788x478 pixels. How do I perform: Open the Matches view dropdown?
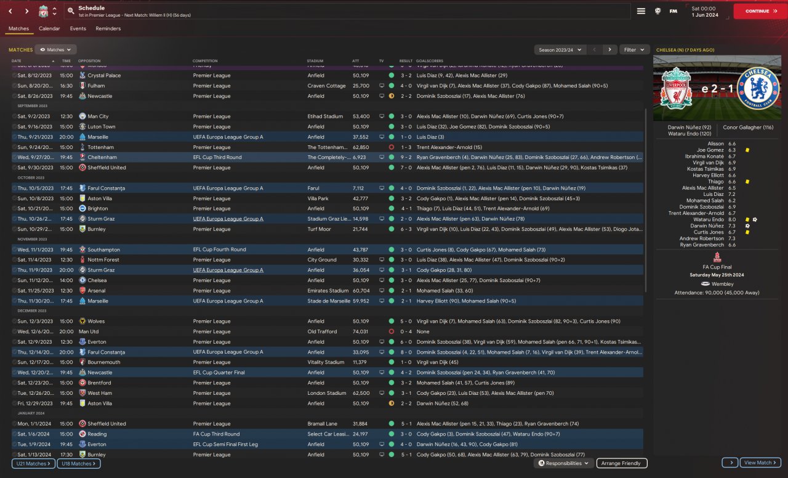pyautogui.click(x=55, y=49)
